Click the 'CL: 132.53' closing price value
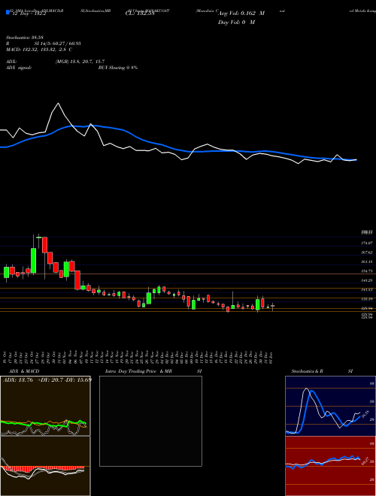Viewport: 376px width, 496px height. [x=140, y=14]
